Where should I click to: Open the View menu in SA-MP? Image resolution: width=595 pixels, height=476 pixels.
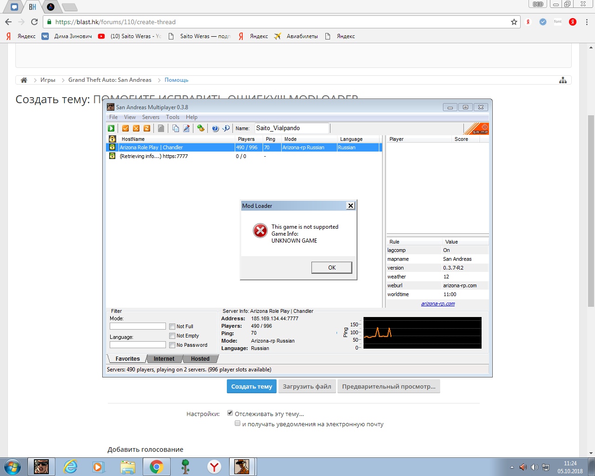pos(130,117)
